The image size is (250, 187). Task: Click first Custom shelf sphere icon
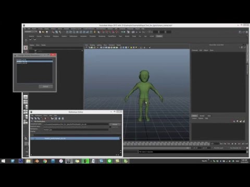pos(30,39)
